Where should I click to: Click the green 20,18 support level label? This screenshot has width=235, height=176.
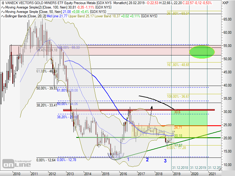coord(178,136)
